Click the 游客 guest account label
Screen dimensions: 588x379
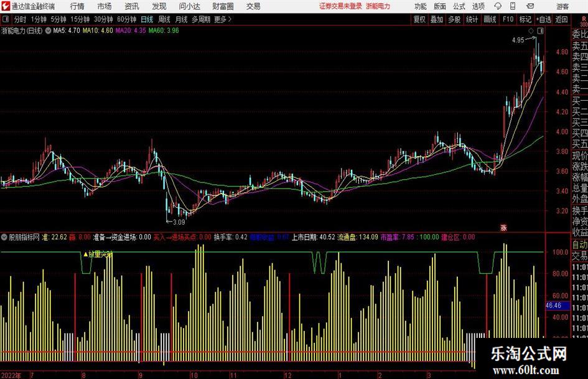coord(562,6)
